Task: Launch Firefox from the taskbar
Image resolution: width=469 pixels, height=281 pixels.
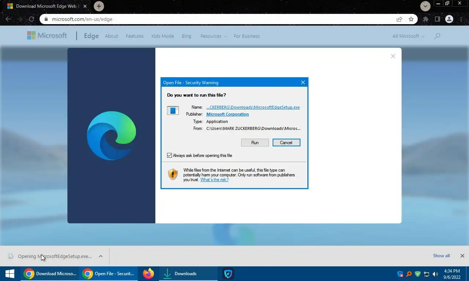Action: click(x=148, y=274)
